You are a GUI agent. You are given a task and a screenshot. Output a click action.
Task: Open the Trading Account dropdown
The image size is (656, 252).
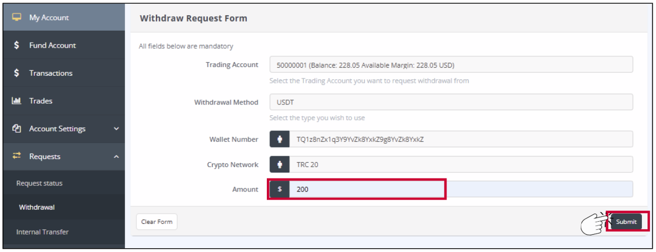click(450, 65)
